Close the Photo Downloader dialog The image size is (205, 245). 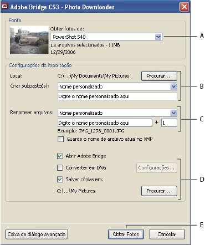pos(184,7)
